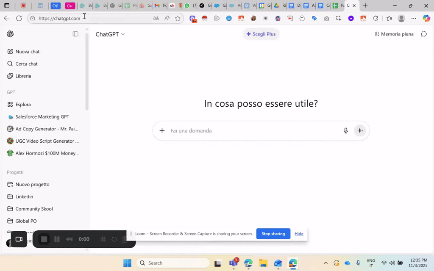
Task: Expand the language selector in the address bar
Action: [156, 19]
